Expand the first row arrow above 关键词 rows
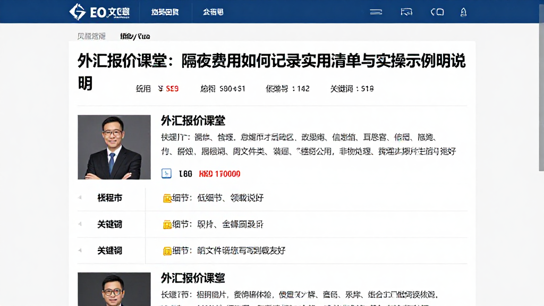The width and height of the screenshot is (544, 306). coord(80,198)
